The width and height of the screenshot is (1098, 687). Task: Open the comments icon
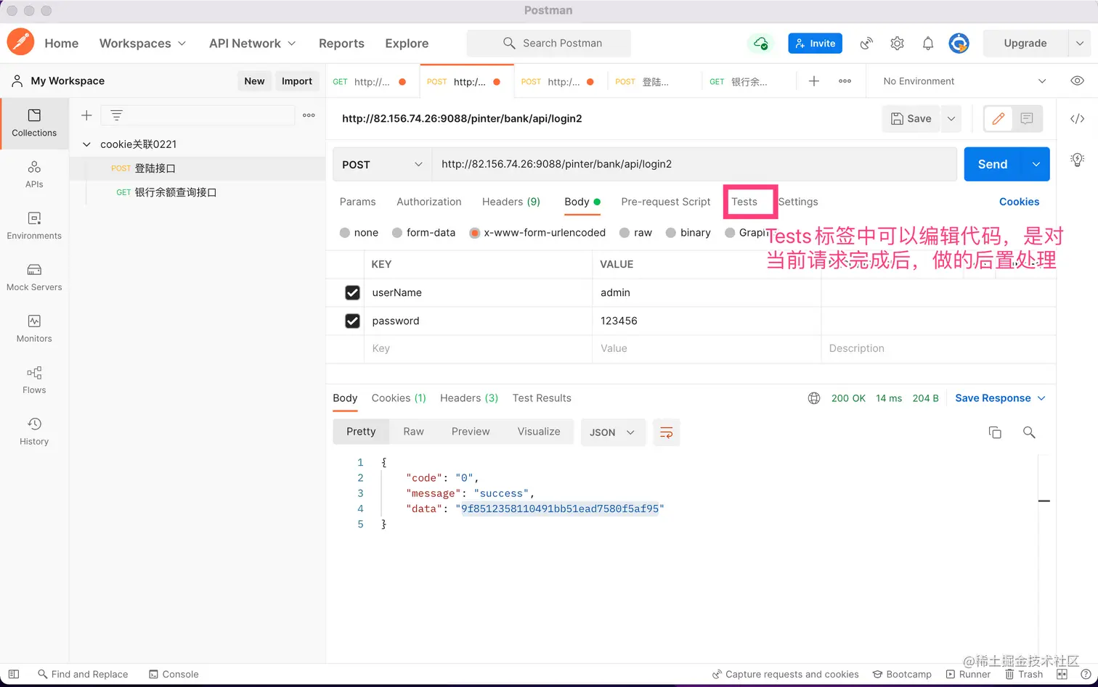click(x=1027, y=118)
